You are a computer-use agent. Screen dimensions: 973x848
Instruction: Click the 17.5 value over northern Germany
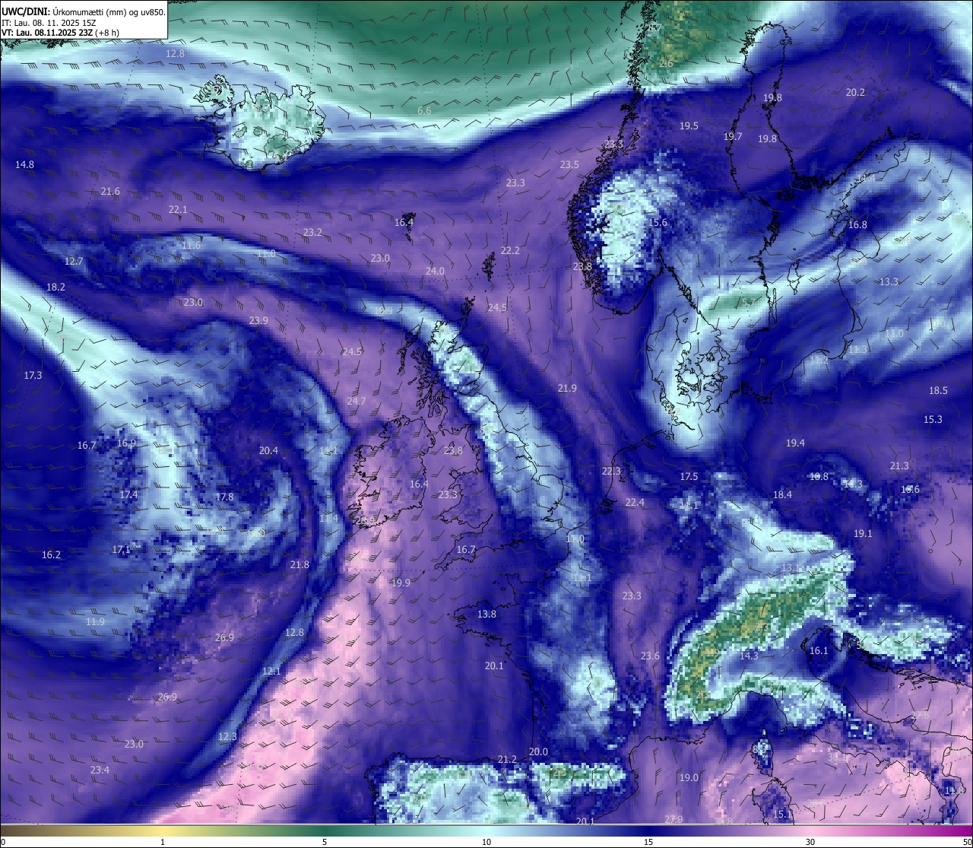[x=689, y=476]
